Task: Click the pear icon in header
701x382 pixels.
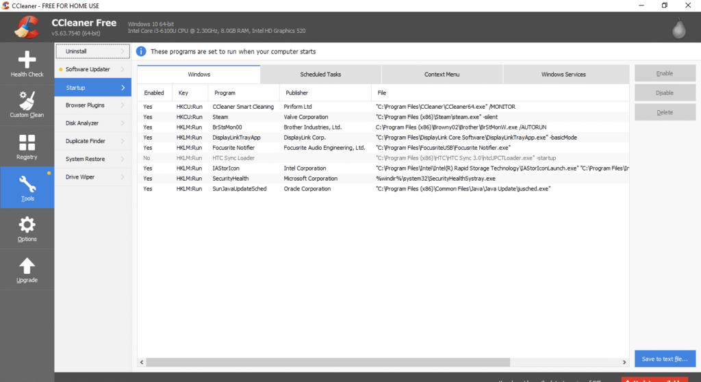Action: tap(678, 29)
